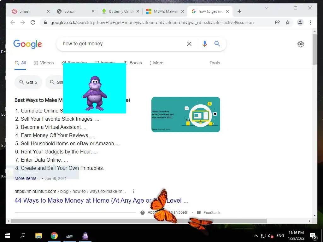323x242 pixels.
Task: Clear the search query with X
Action: (189, 43)
